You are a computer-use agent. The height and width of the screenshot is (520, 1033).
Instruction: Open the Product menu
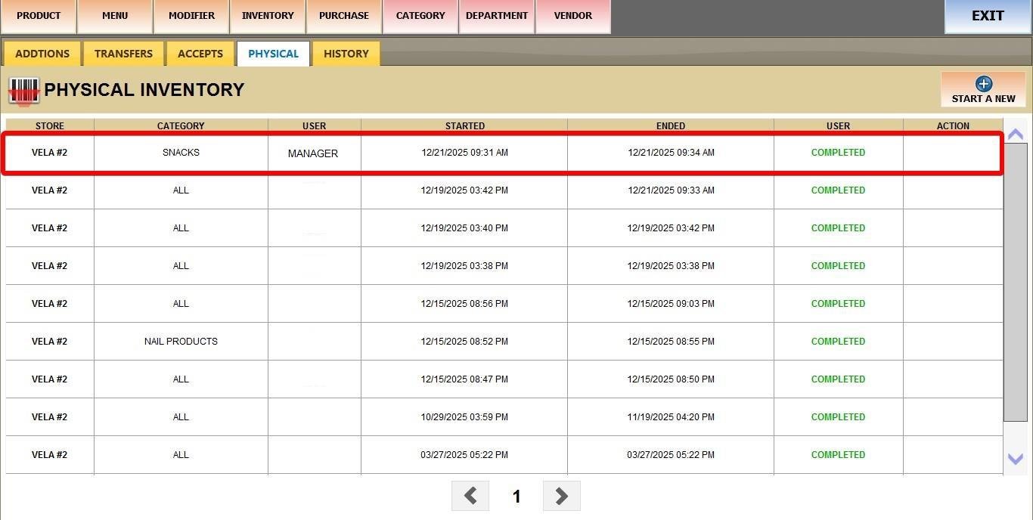[39, 16]
